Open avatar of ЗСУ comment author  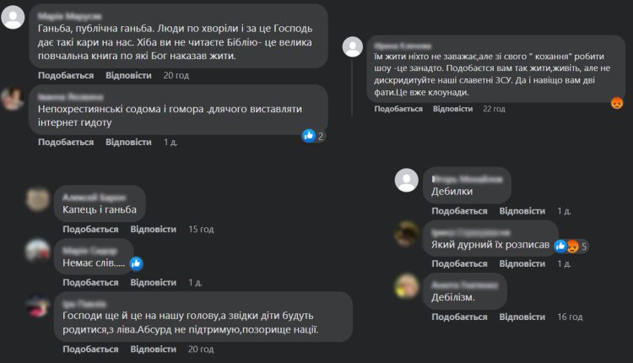coord(353,46)
